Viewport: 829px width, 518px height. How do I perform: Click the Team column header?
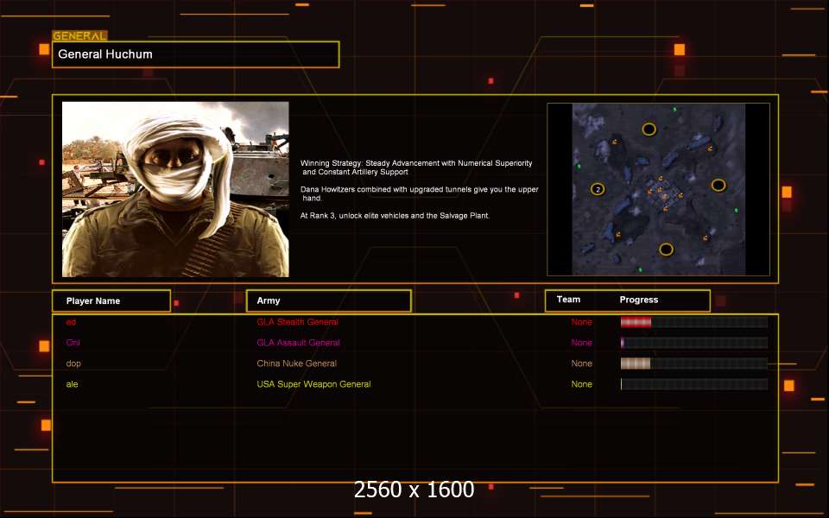pyautogui.click(x=568, y=300)
